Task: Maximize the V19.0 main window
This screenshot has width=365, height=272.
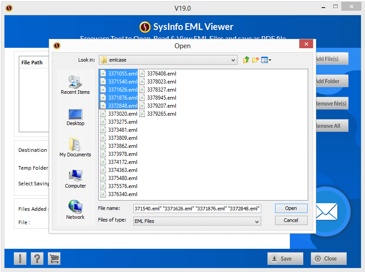Action: coord(335,7)
